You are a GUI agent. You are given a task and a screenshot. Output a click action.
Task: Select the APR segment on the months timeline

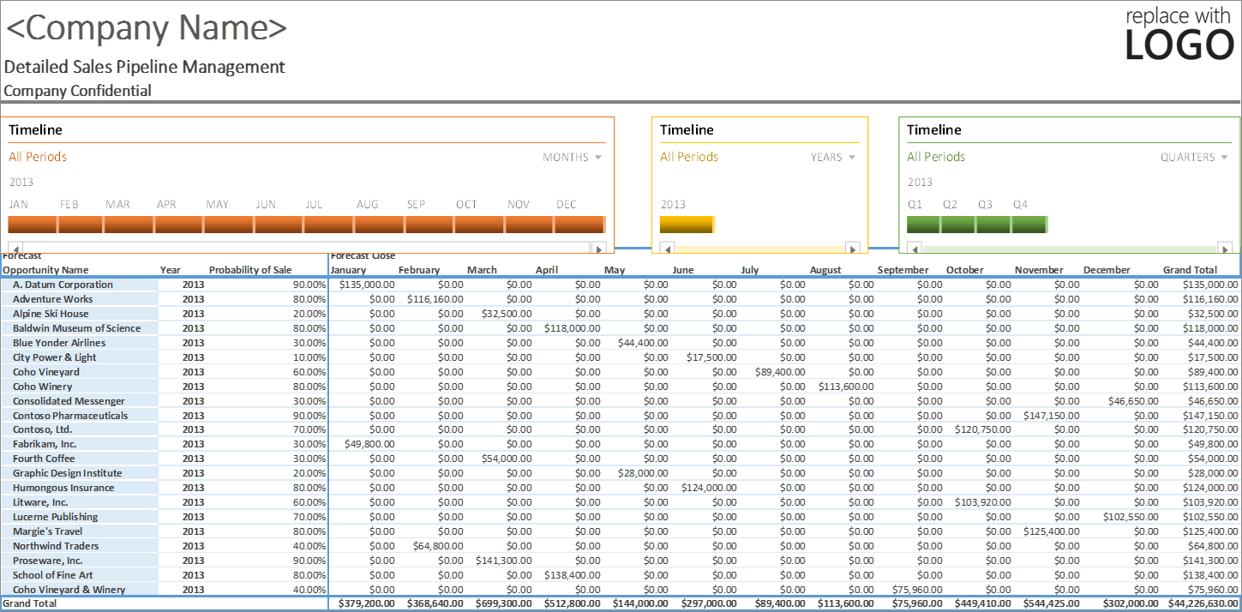179,225
